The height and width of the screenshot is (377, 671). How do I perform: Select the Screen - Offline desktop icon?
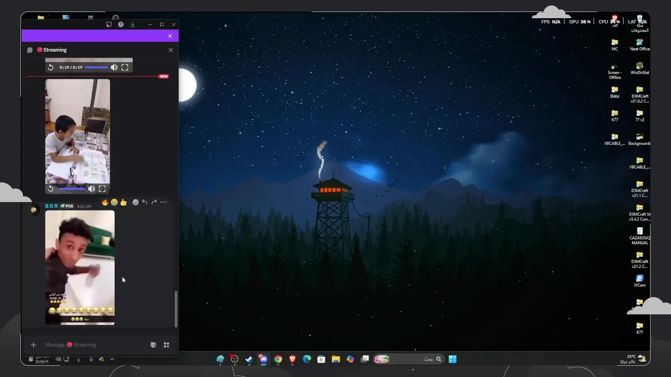(x=614, y=71)
